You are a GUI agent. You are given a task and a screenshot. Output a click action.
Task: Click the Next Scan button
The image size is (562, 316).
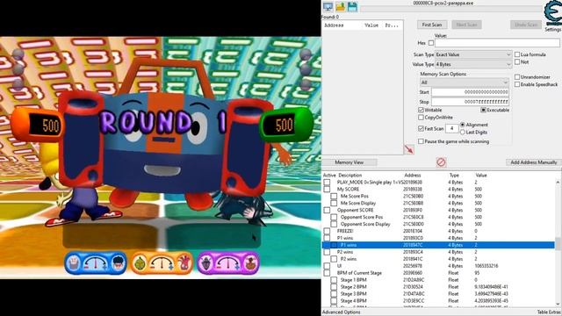466,25
